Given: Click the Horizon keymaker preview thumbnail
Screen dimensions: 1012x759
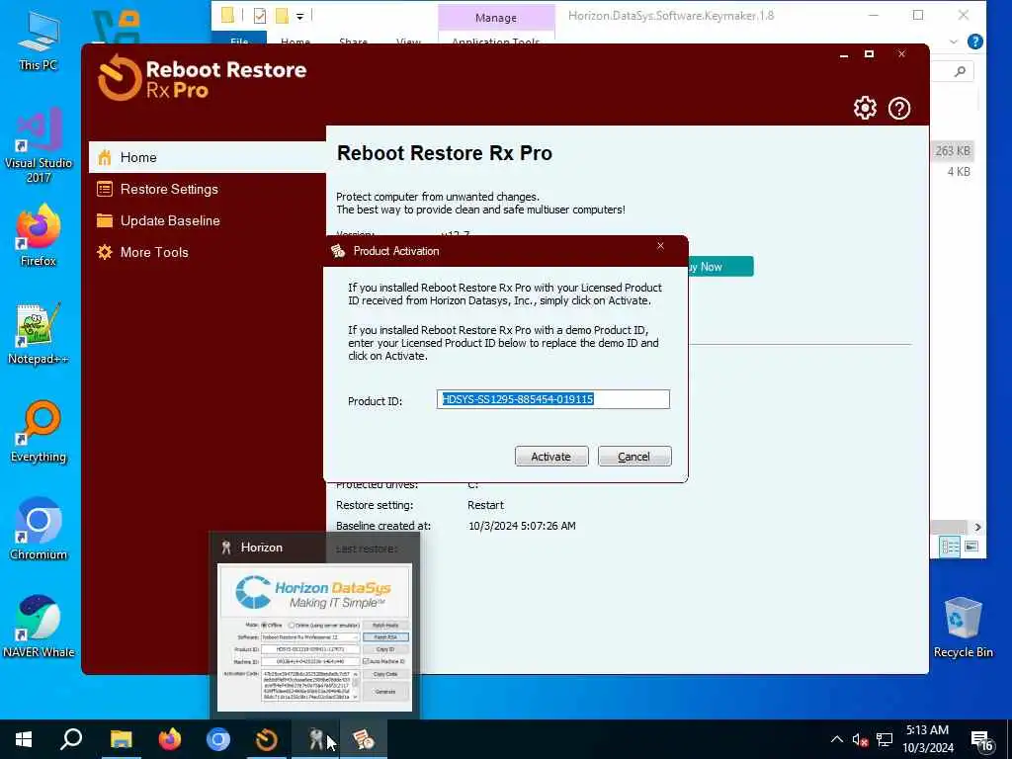Looking at the screenshot, I should point(314,637).
